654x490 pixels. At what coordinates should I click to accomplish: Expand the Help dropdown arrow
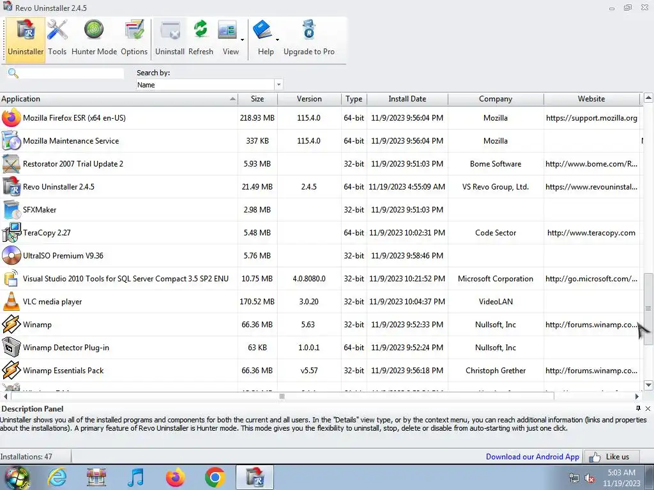[x=277, y=40]
